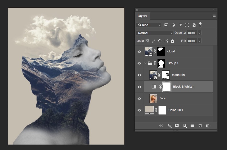Create a new layer button
Image resolution: width=227 pixels, height=150 pixels.
coord(200,126)
